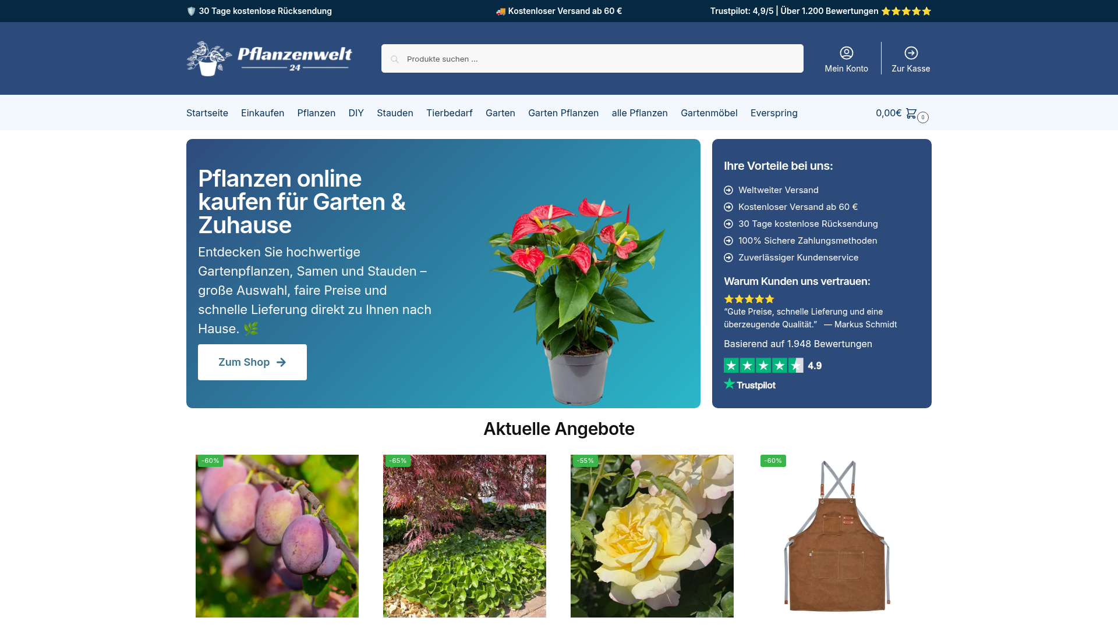This screenshot has width=1118, height=628.
Task: Click the yellow review stars above Markus Schmidt quote
Action: point(749,299)
